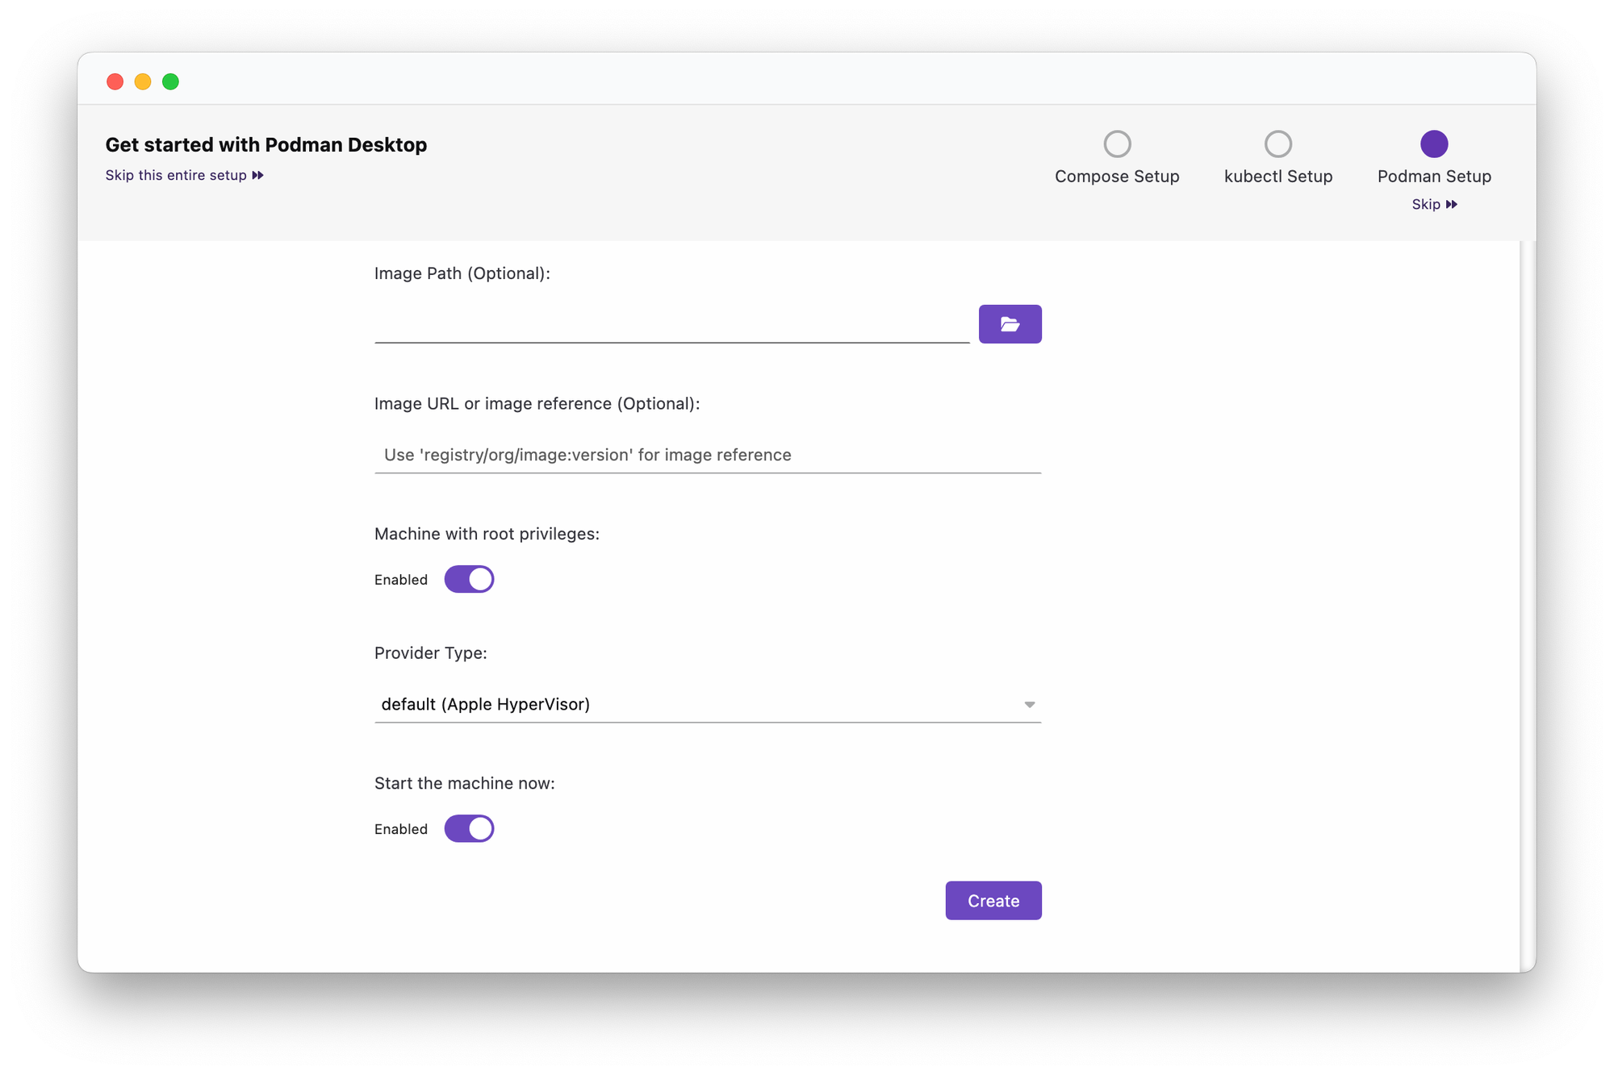Click the kubectl Setup step circle

[x=1277, y=143]
